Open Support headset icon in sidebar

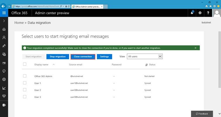click(x=4, y=71)
